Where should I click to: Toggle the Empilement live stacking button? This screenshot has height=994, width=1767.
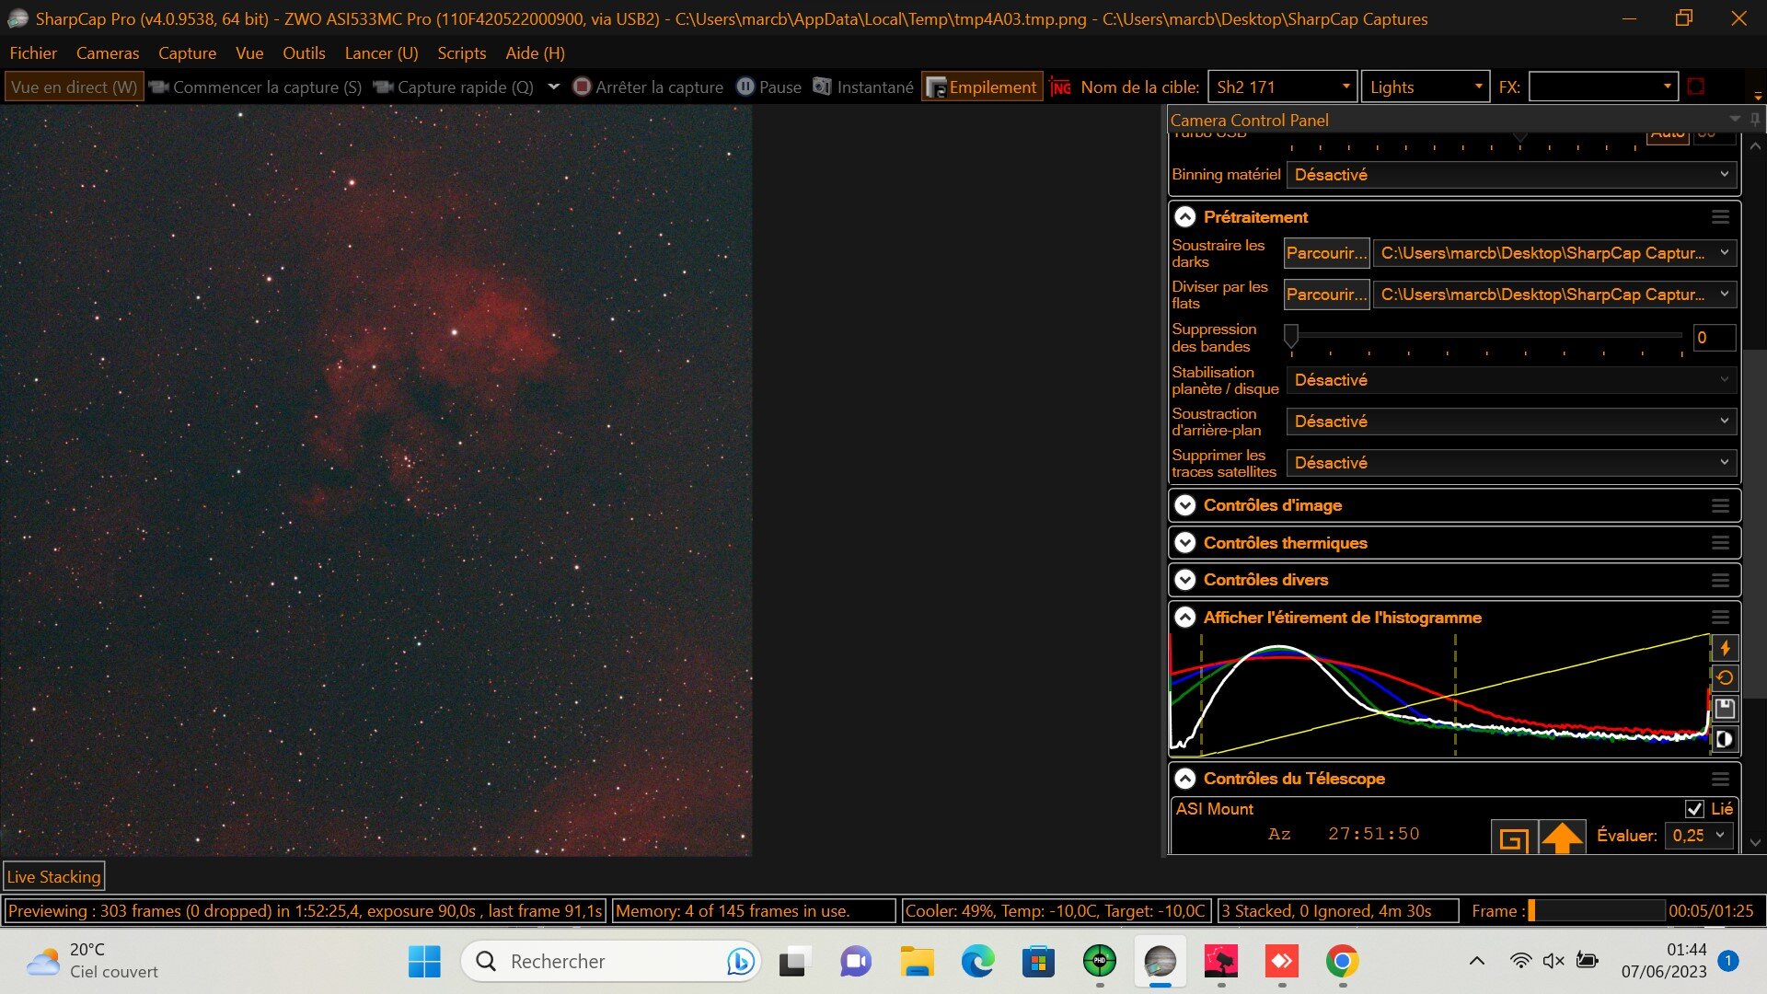tap(982, 87)
